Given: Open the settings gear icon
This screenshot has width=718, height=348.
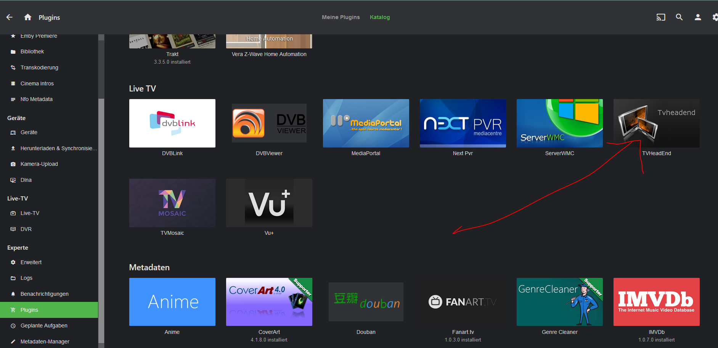Looking at the screenshot, I should coord(715,17).
